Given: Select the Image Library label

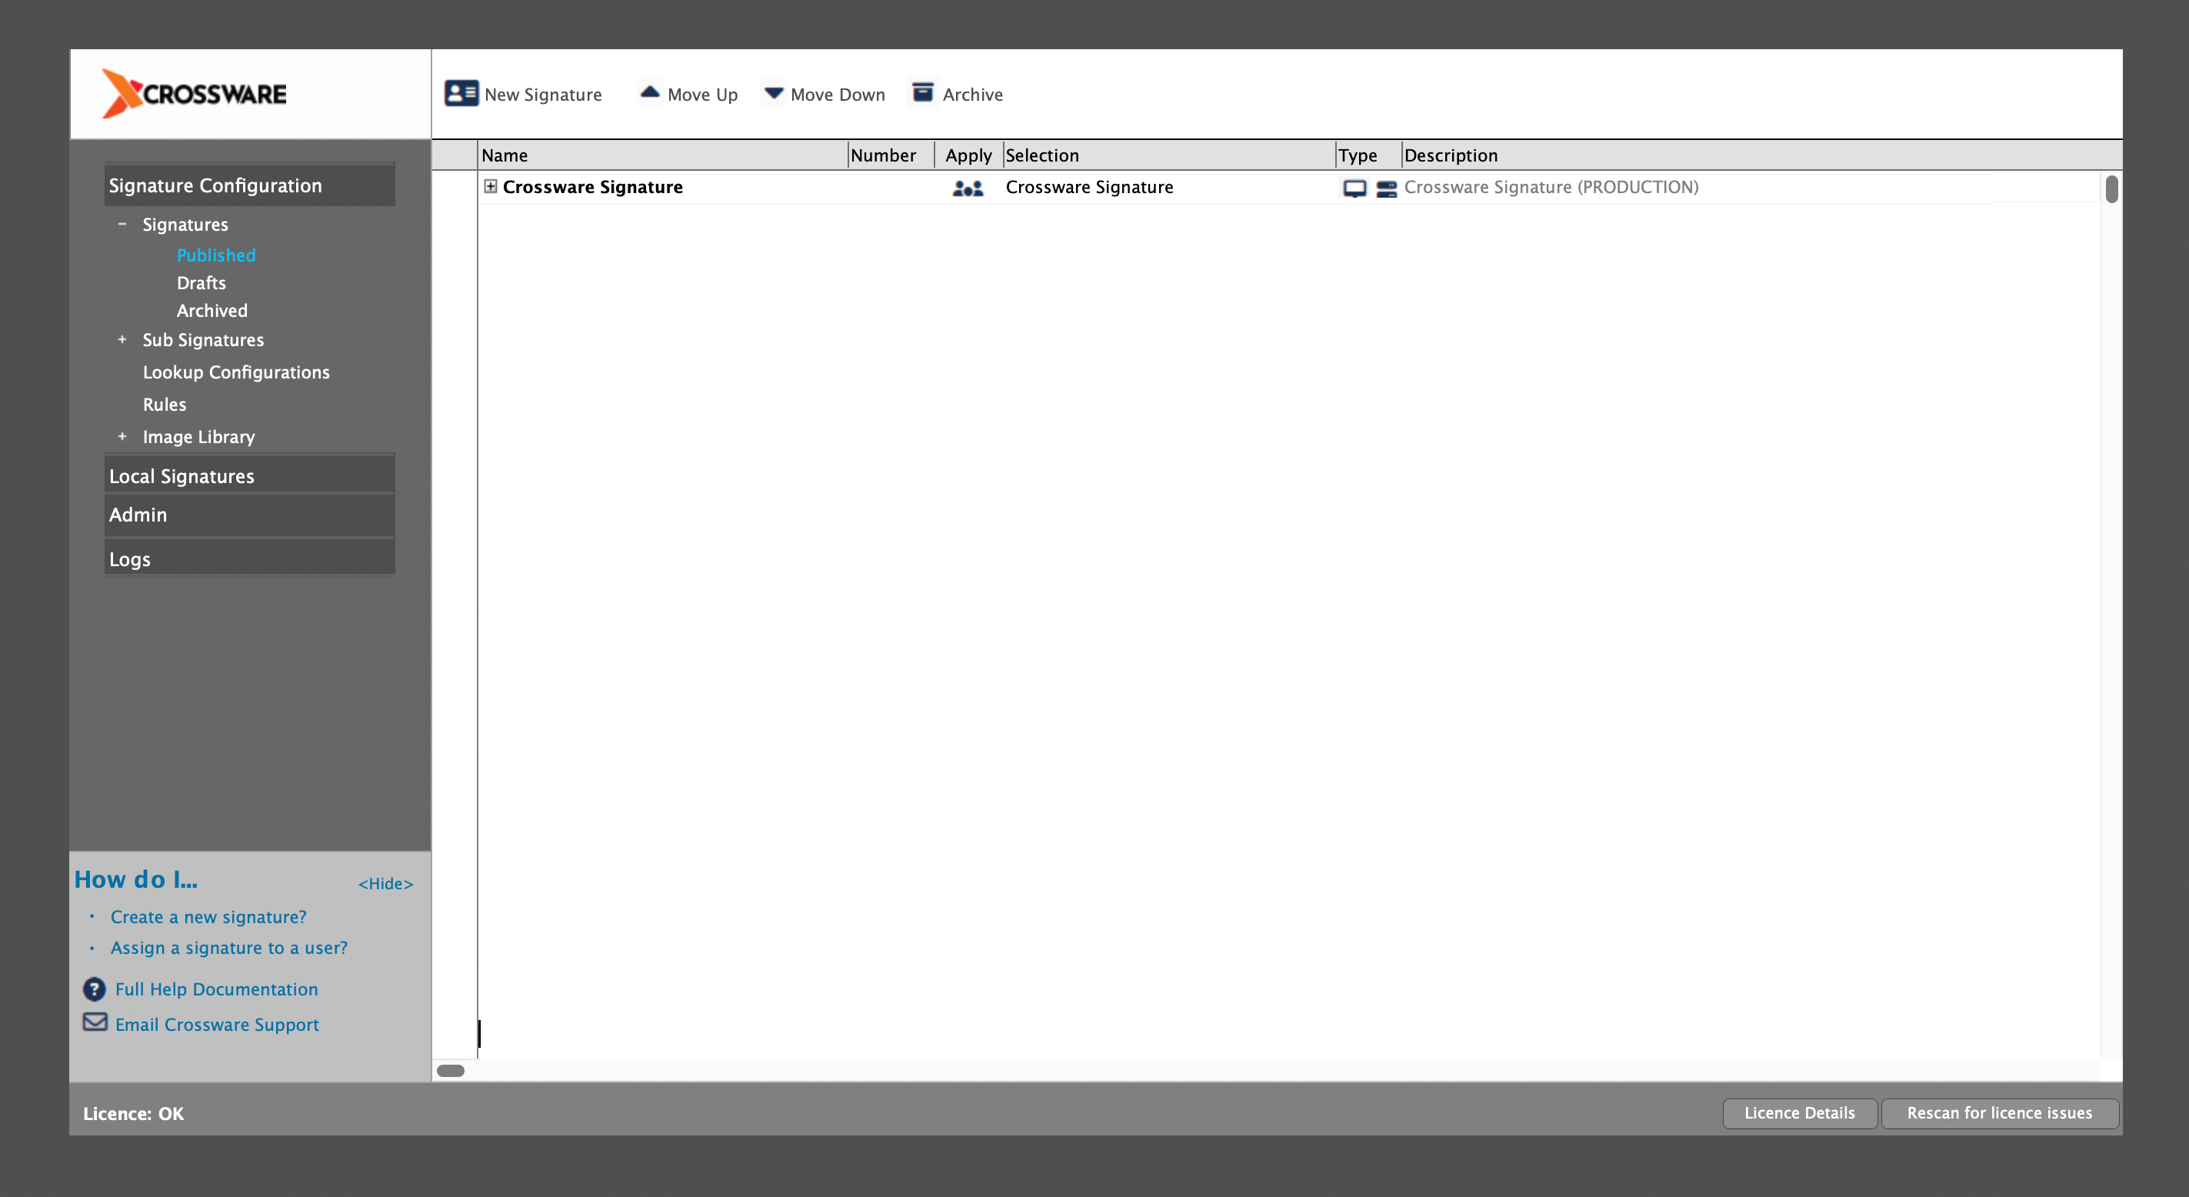Looking at the screenshot, I should (198, 437).
